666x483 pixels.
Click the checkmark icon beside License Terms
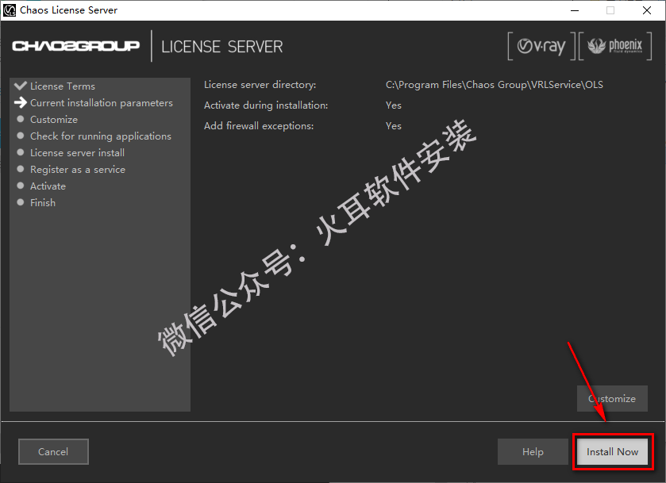(x=21, y=86)
